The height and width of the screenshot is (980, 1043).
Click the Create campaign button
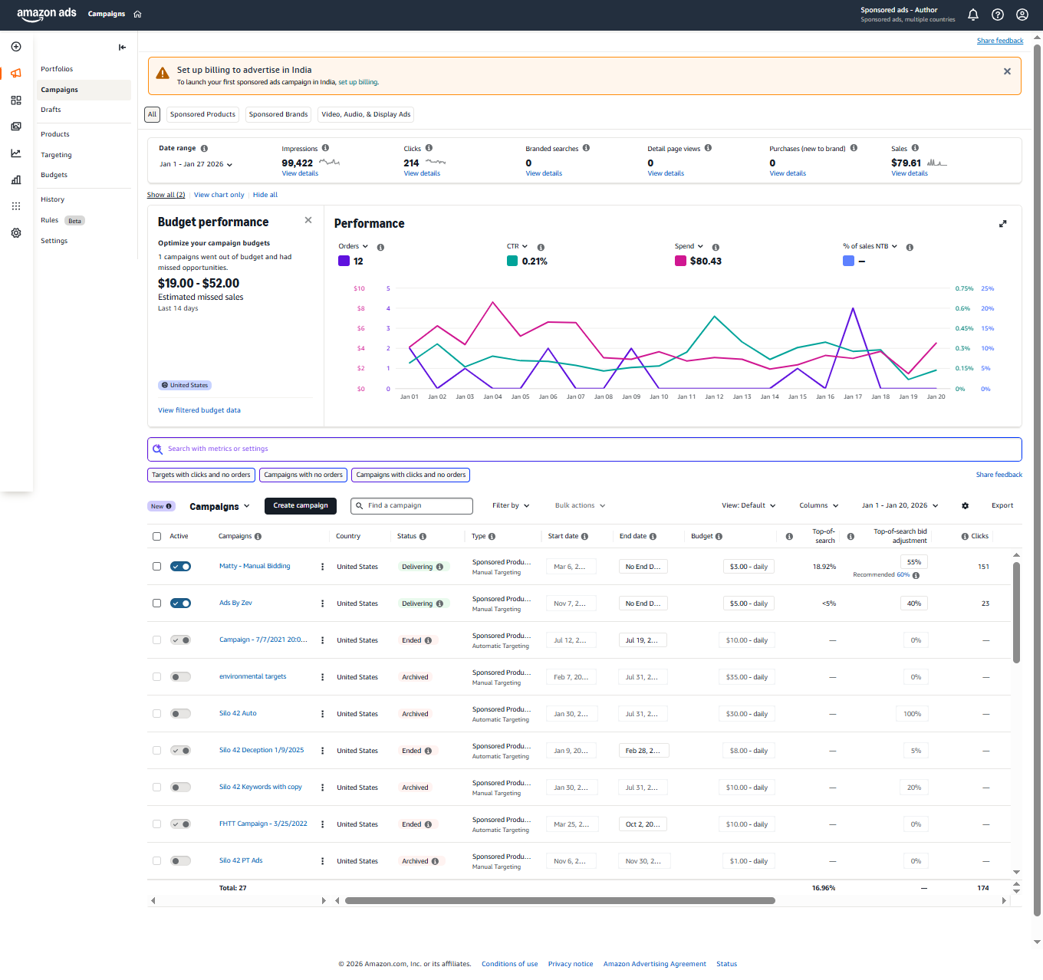(301, 506)
